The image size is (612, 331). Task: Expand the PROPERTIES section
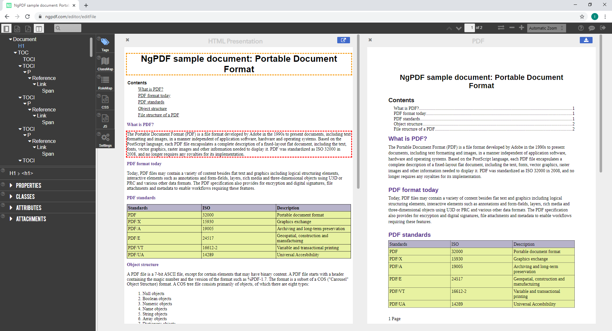click(28, 185)
